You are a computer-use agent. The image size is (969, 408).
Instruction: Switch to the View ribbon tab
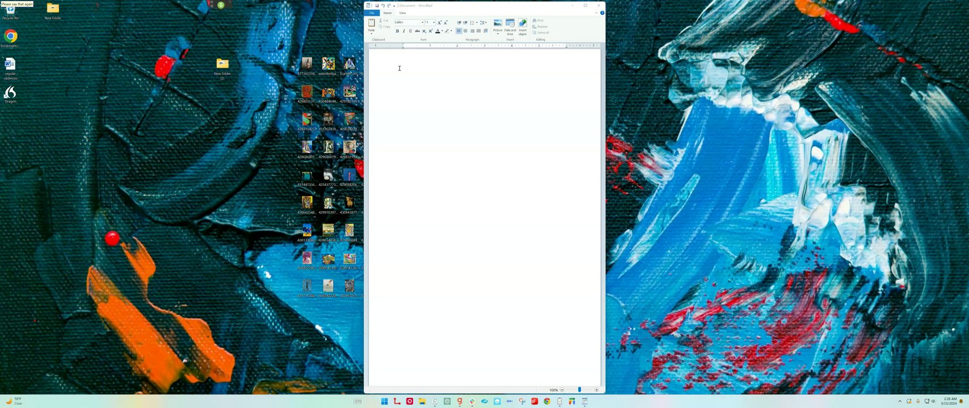402,13
